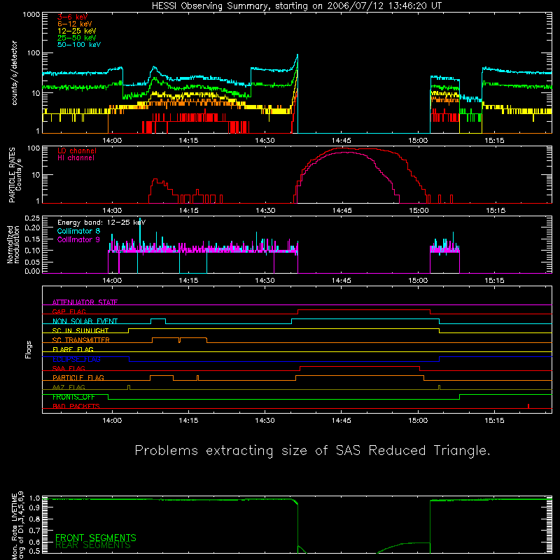Click the SC_TRANSMITTER flag label
Image resolution: width=560 pixels, height=560 pixels.
pyautogui.click(x=81, y=339)
